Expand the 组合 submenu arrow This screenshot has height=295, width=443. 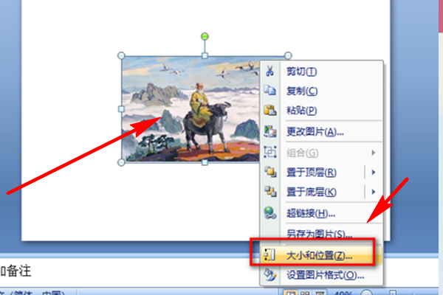point(374,153)
